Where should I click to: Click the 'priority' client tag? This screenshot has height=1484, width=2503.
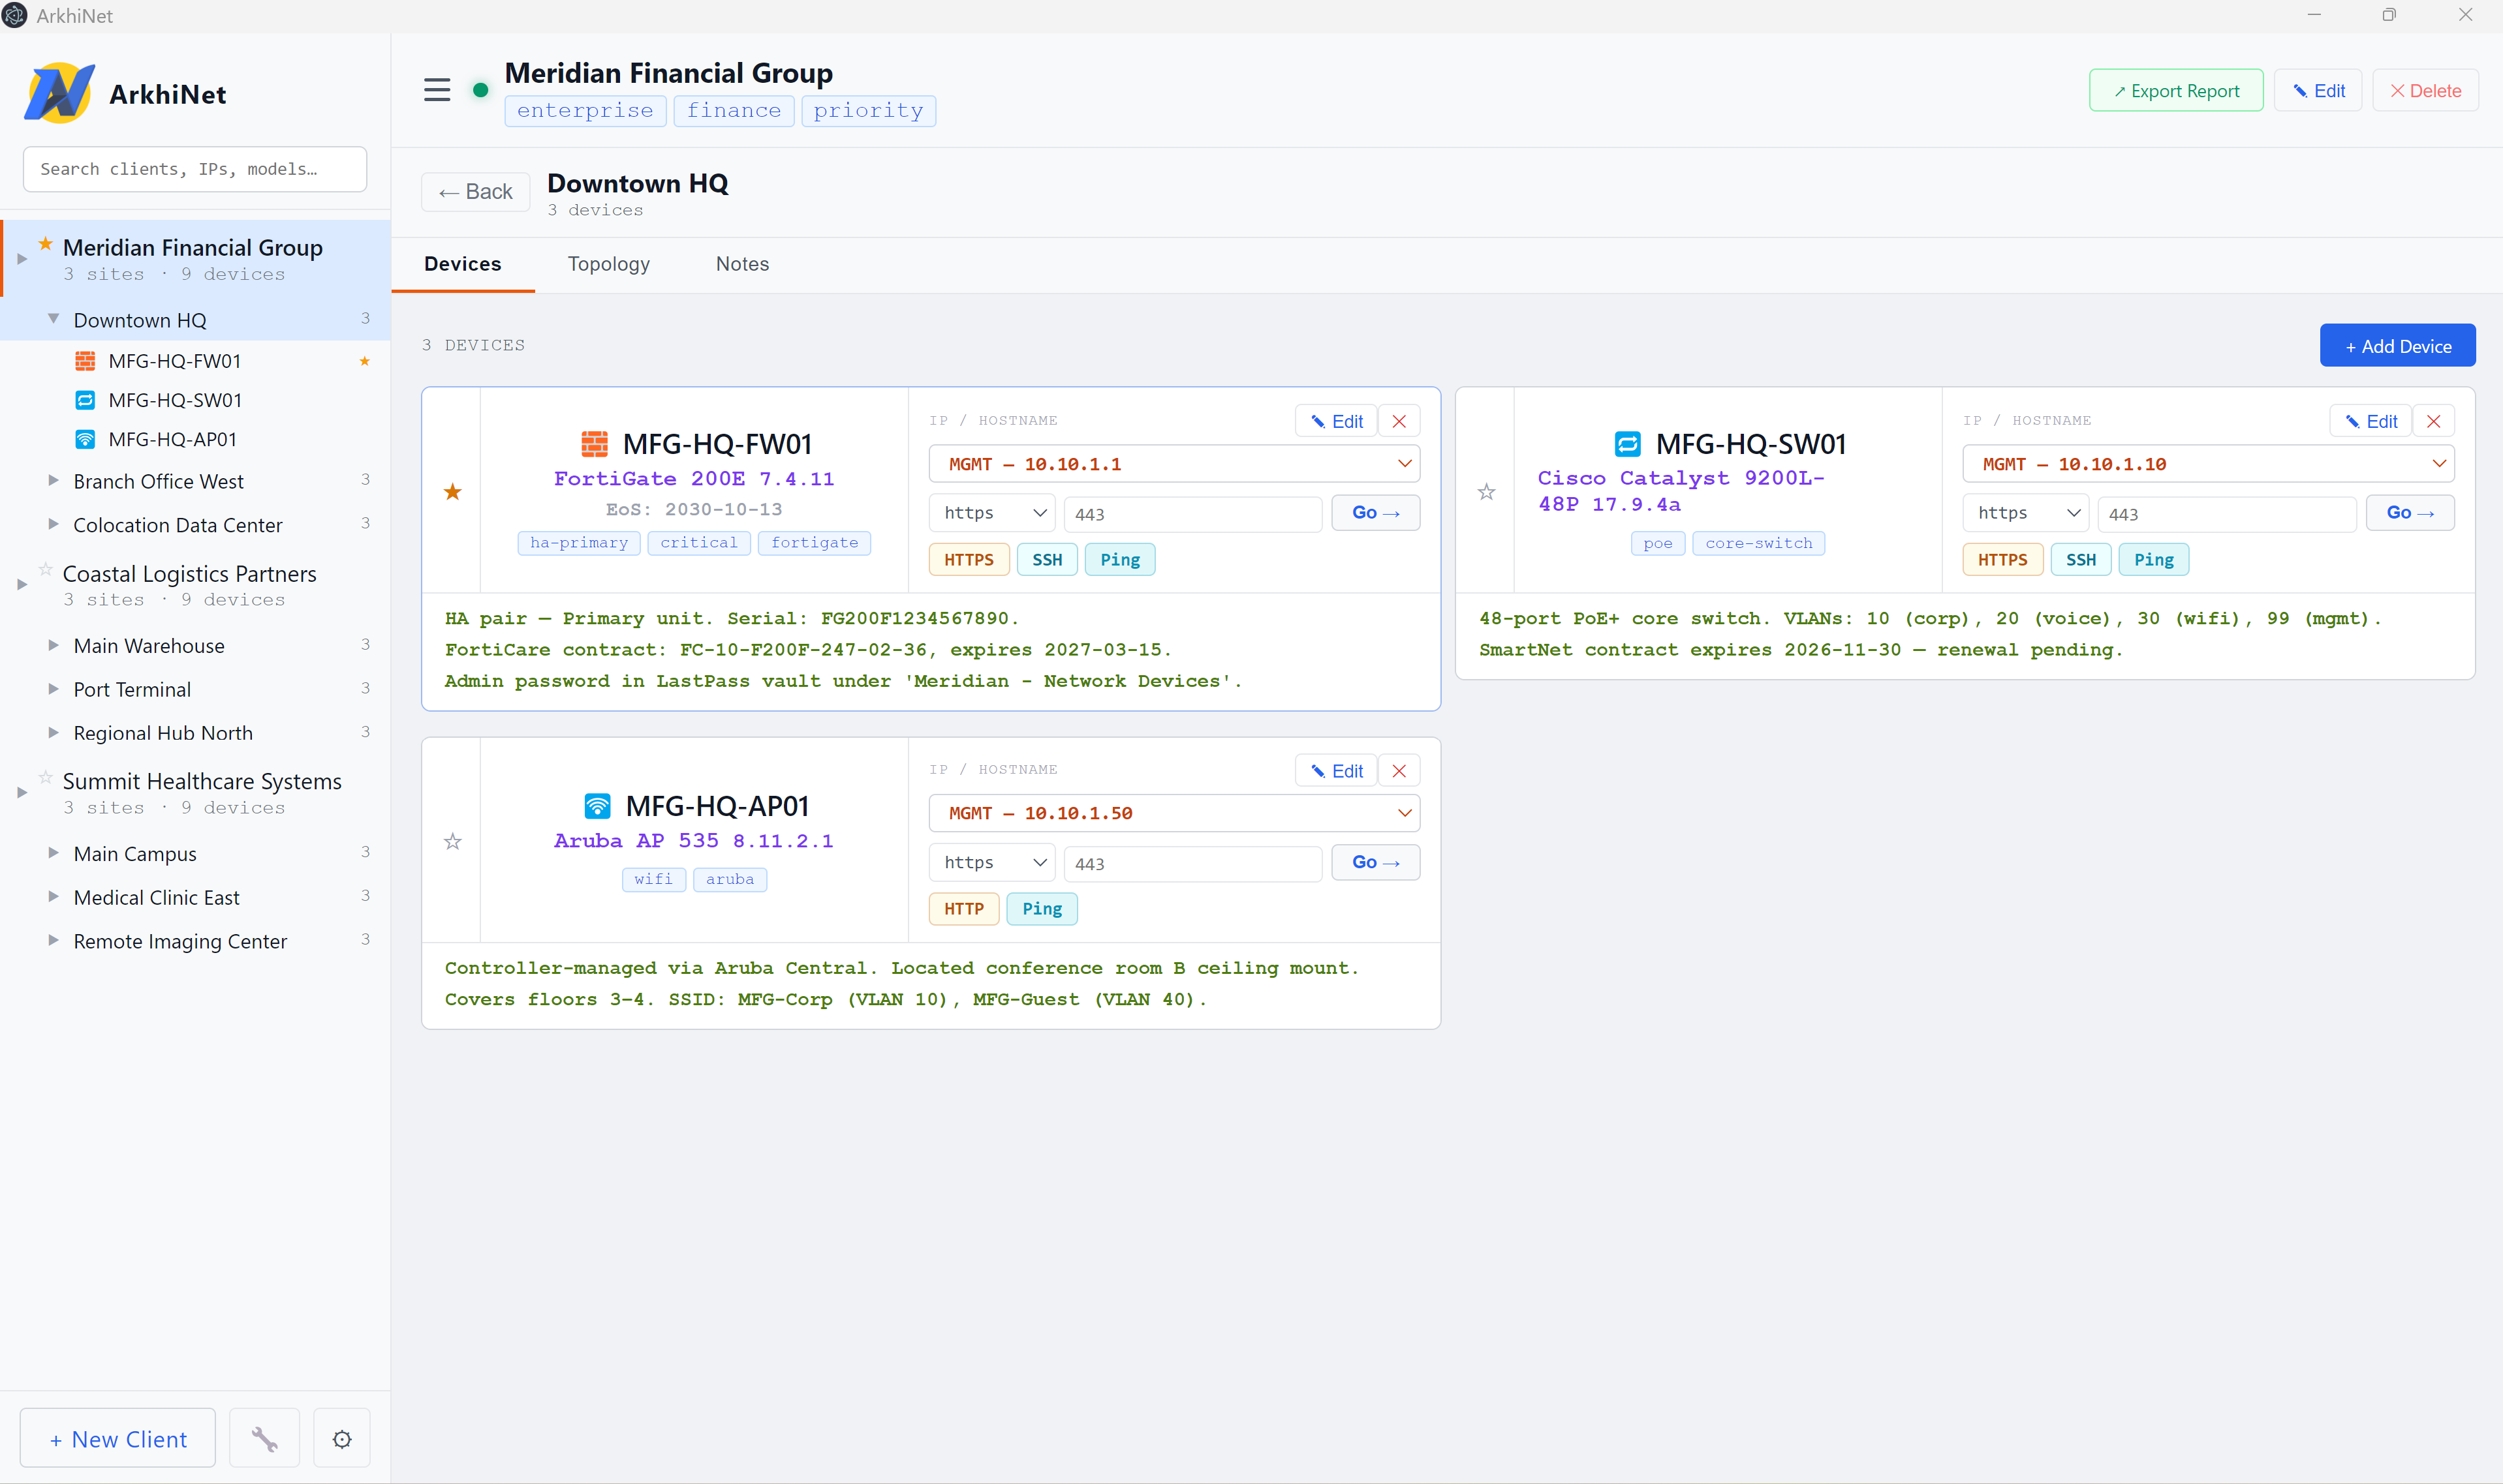coord(867,111)
